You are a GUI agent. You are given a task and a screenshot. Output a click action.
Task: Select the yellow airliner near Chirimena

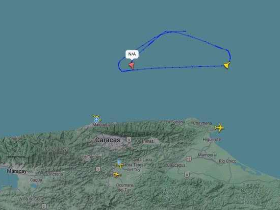219,128
